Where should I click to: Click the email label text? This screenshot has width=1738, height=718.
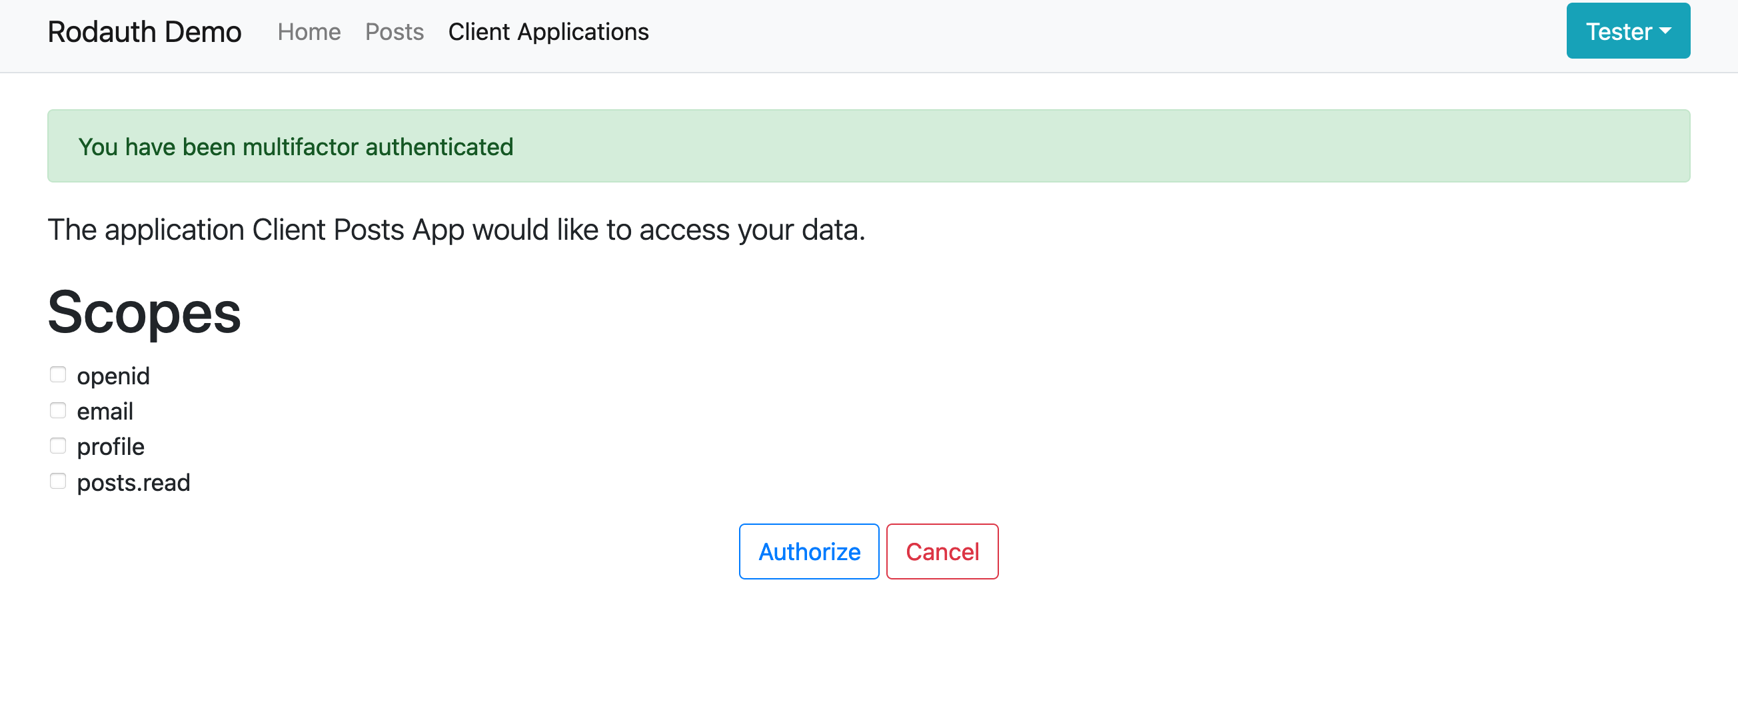click(x=105, y=412)
